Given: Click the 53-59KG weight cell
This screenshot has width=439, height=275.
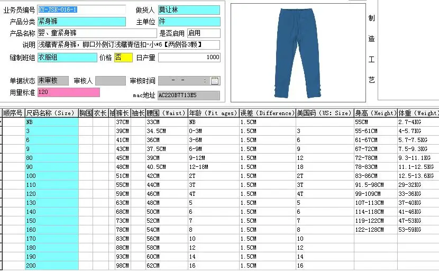Looking at the screenshot, I should click(418, 230).
